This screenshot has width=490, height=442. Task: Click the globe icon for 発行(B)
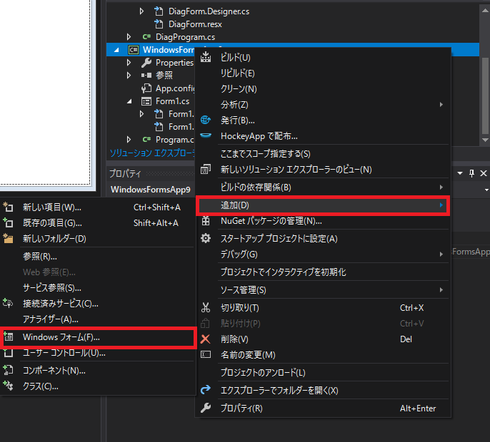[x=206, y=120]
